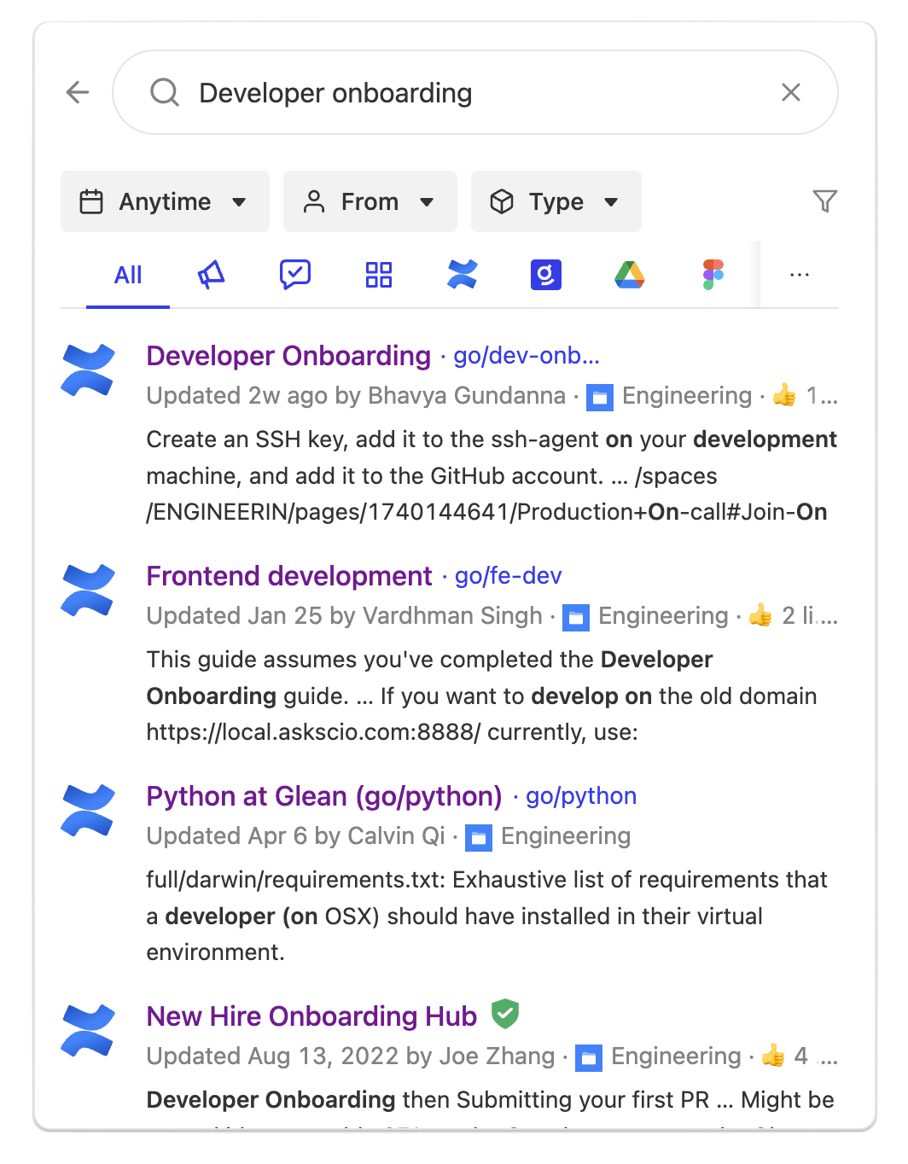Select the chat messages filter icon
Screen dimensions: 908x1164
click(294, 274)
